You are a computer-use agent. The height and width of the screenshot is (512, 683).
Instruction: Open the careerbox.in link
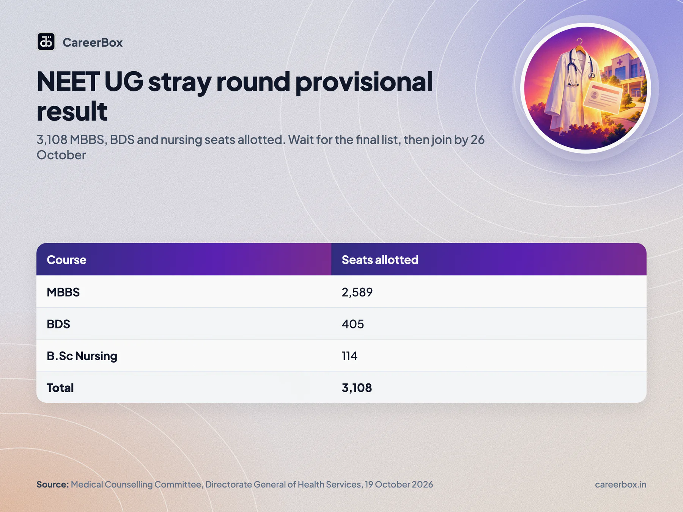620,484
